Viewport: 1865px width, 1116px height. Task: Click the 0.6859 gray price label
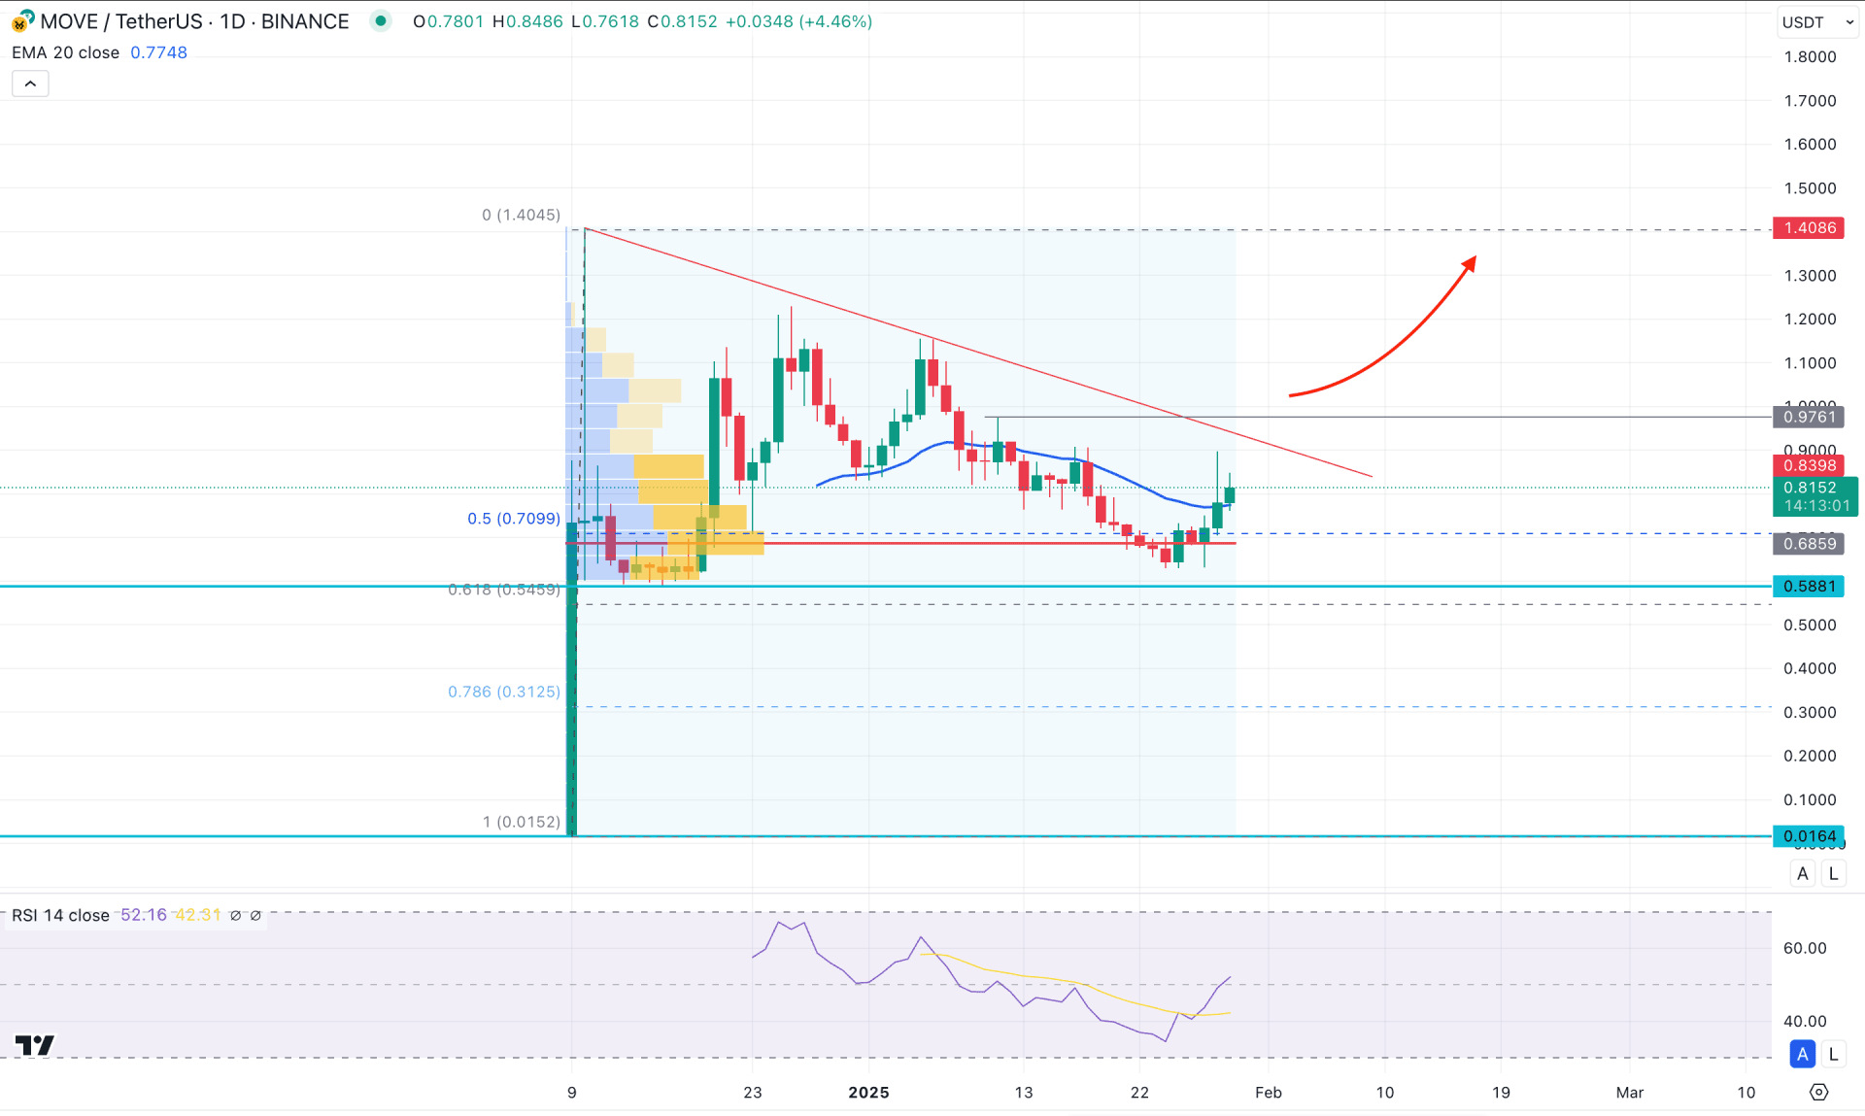point(1809,544)
